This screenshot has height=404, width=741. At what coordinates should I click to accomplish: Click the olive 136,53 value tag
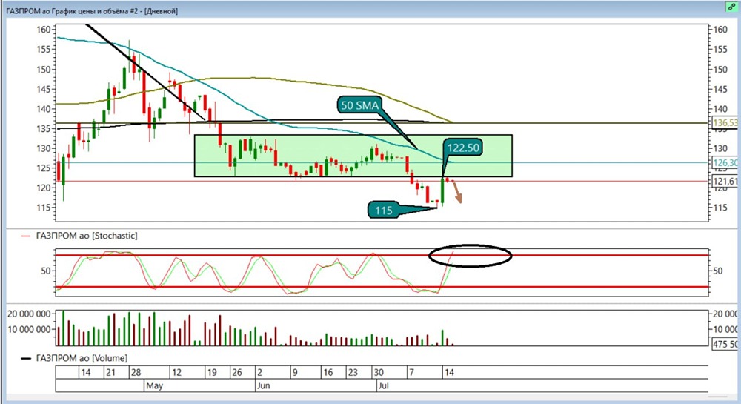[x=725, y=123]
